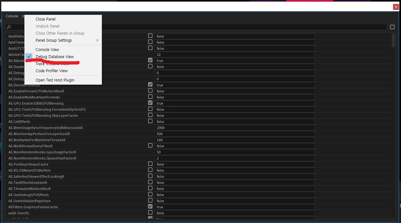Click AE.PostExprShapeCache property name
401x223 pixels.
point(28,164)
